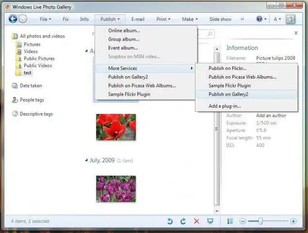Click the Sign in profile picture icon

point(291,19)
